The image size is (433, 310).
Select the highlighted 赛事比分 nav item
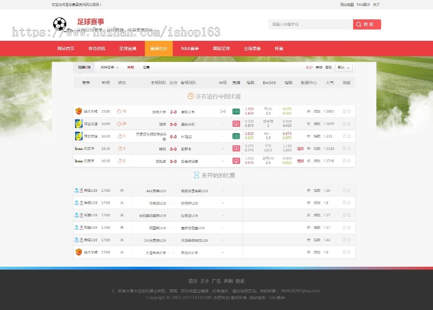coord(159,49)
